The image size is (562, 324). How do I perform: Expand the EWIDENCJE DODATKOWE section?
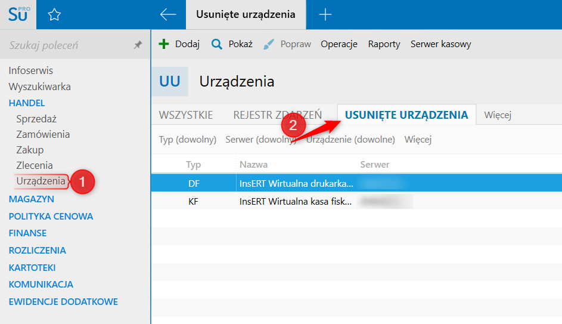click(63, 301)
